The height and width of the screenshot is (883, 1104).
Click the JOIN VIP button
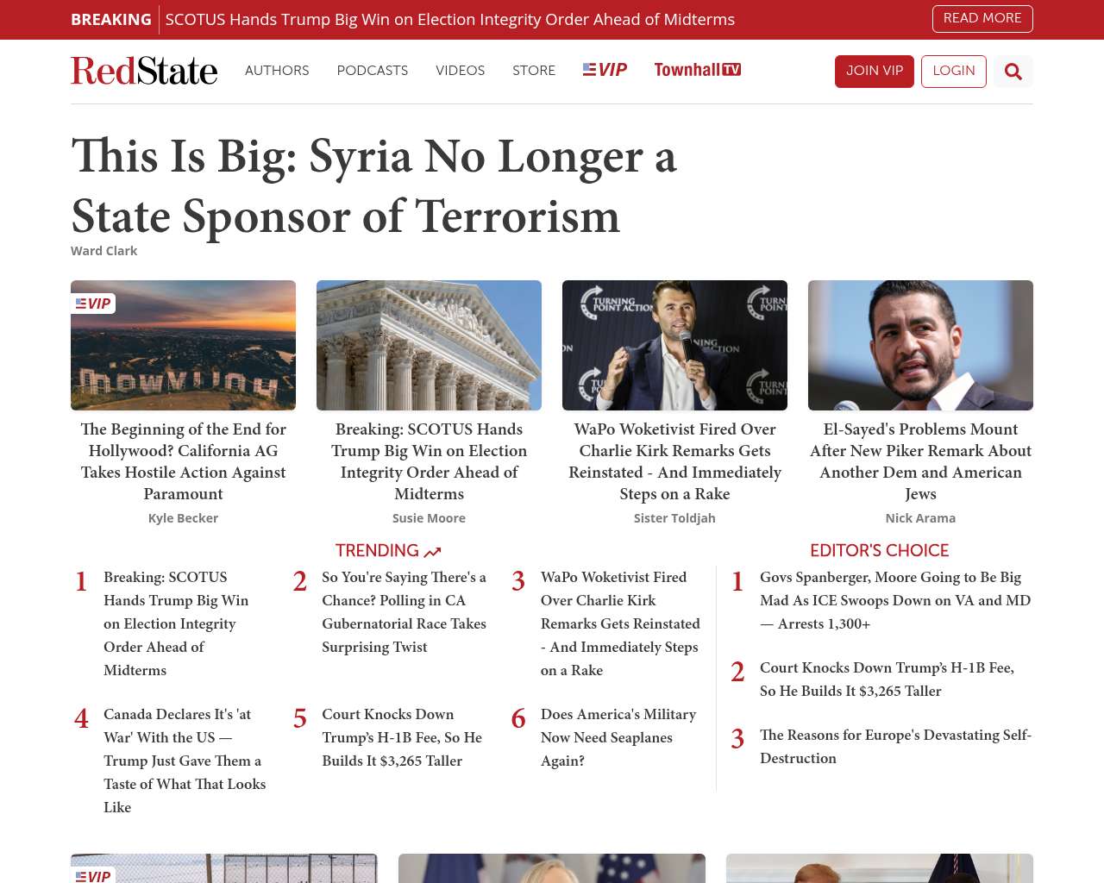point(875,72)
